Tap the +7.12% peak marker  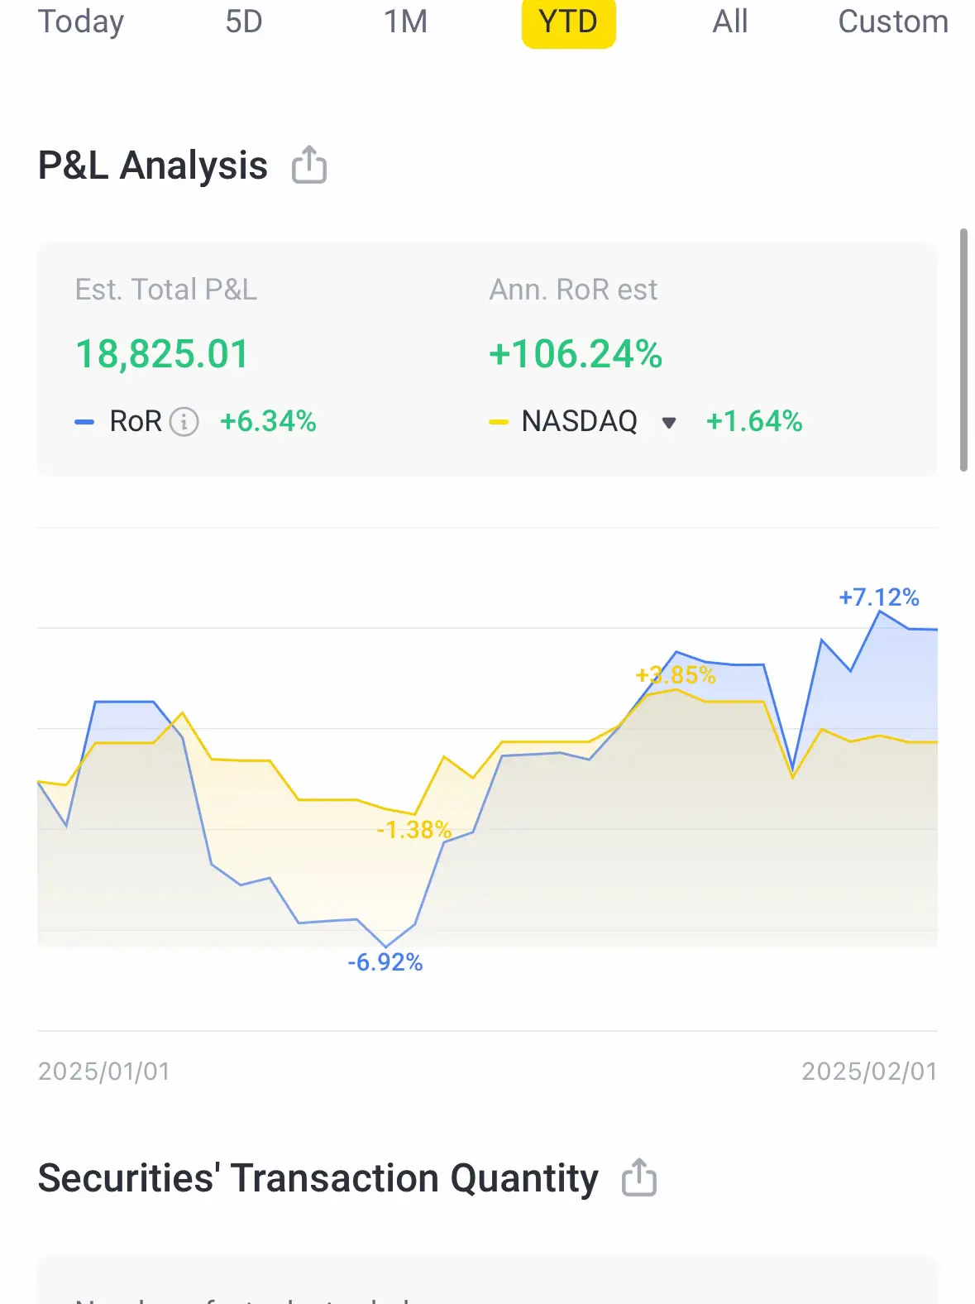point(879,597)
